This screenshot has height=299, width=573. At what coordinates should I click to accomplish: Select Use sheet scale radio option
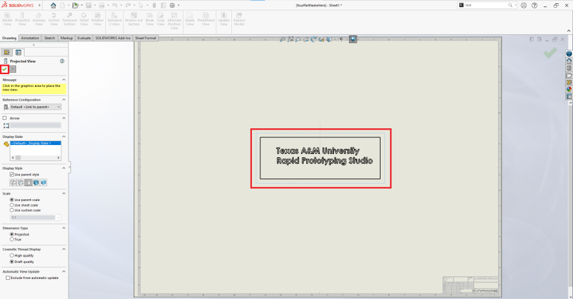[x=12, y=205]
